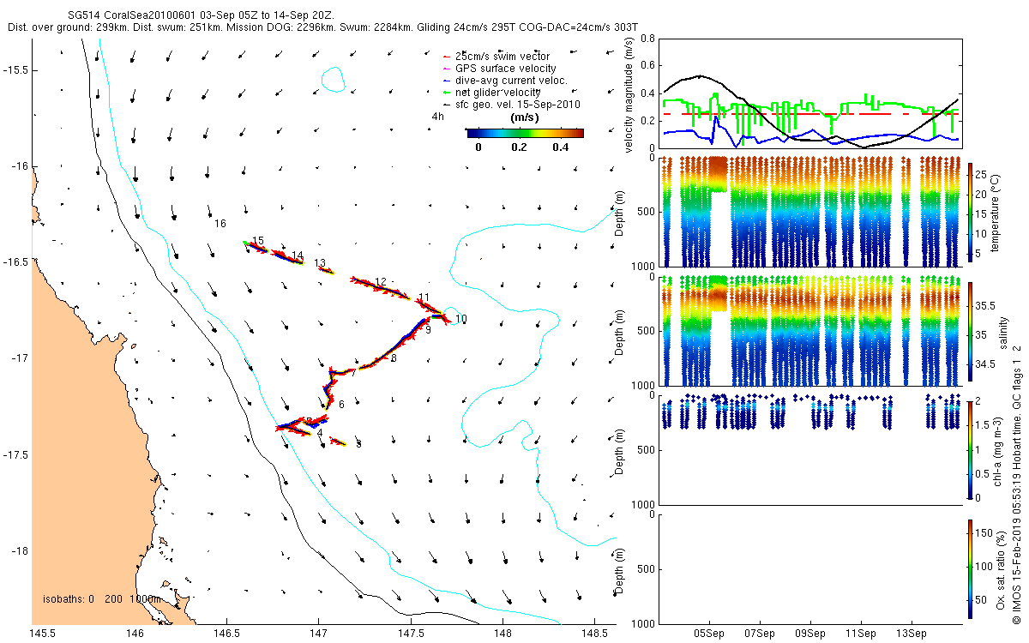Click the 'chl-a (mg m-3)' color bar label
Viewport: 1029px width, 643px height.
pyautogui.click(x=999, y=449)
